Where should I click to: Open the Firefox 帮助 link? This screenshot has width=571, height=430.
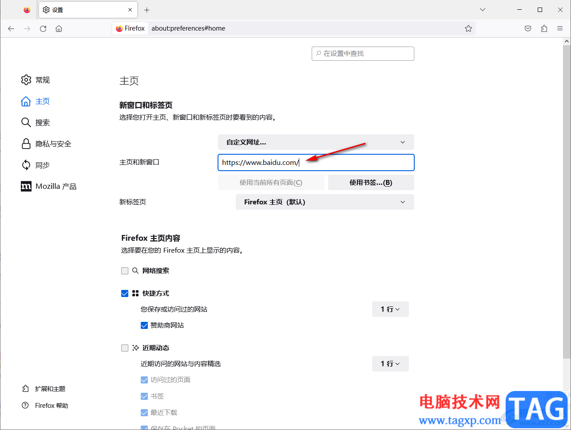click(x=45, y=406)
